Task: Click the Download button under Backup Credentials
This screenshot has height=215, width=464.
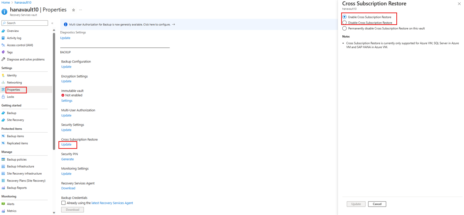Action: (72, 210)
